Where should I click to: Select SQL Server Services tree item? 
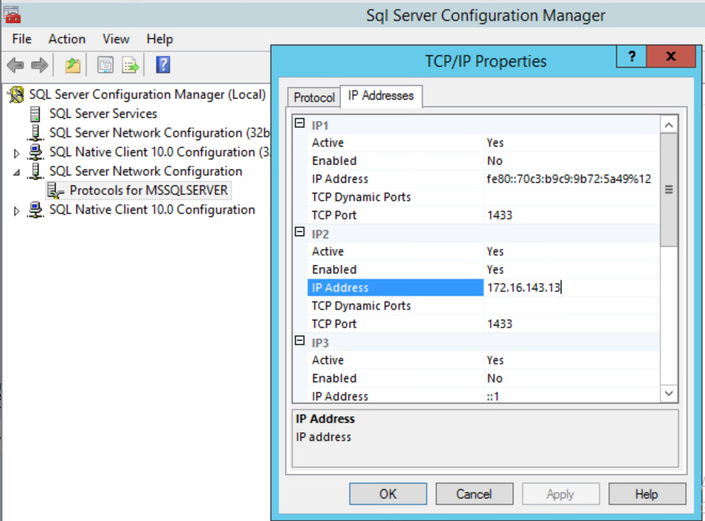[103, 114]
